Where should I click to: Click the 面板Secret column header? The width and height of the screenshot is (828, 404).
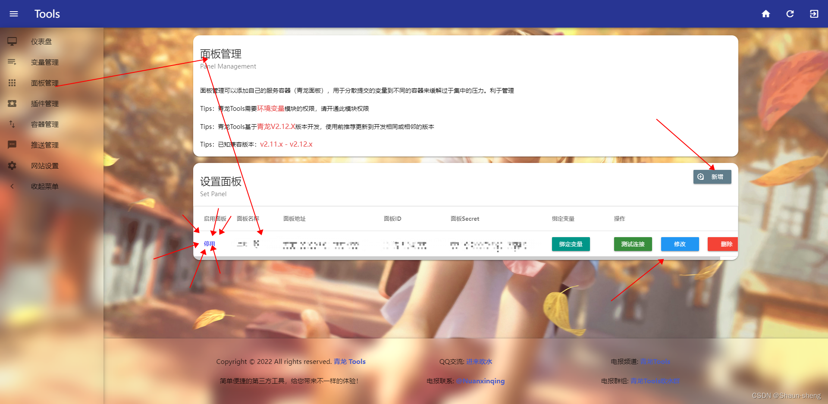[x=465, y=219]
